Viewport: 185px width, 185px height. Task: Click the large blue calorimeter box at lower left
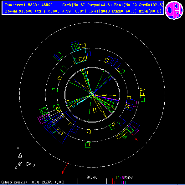(x=60, y=127)
